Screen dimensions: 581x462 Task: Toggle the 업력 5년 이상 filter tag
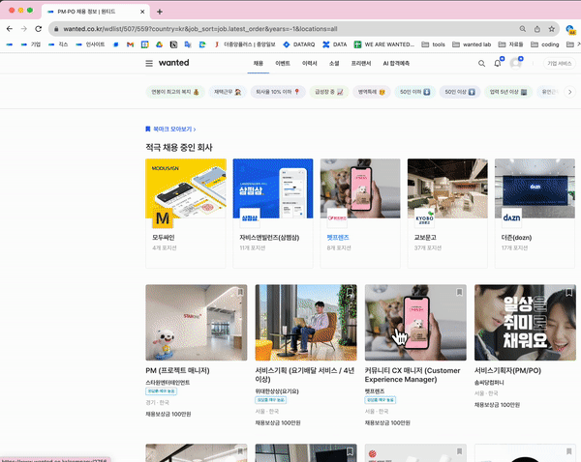point(508,92)
